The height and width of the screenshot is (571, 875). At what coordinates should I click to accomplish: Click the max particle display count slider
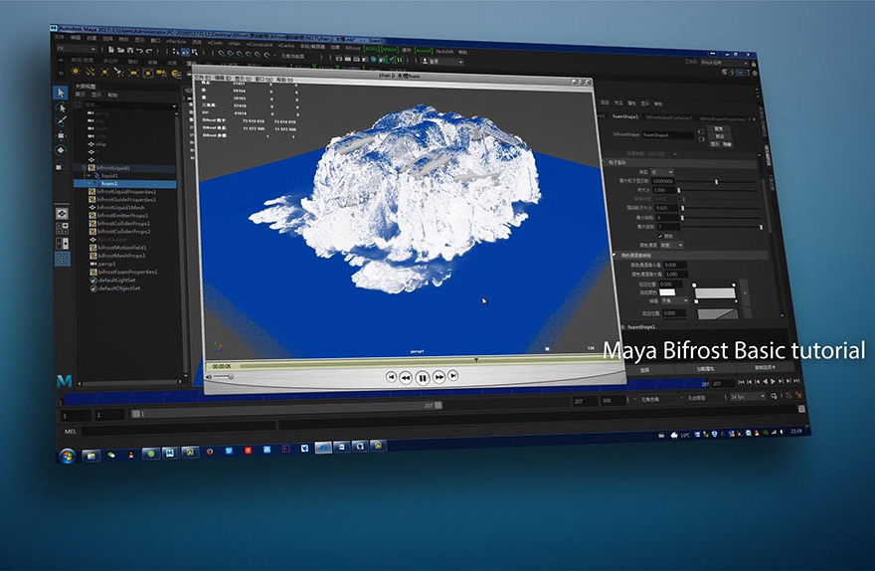(x=717, y=182)
